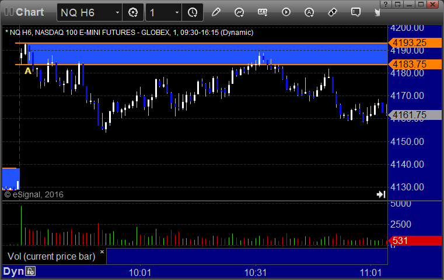Screen dimensions: 444x280
Task: Click the Twitter bird icon
Action: click(377, 12)
